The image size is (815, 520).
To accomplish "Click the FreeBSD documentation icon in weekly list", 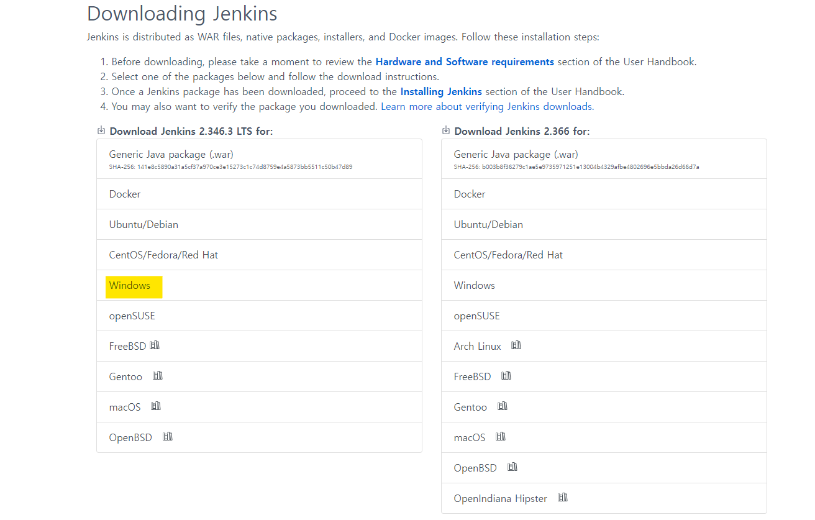I will tap(506, 376).
